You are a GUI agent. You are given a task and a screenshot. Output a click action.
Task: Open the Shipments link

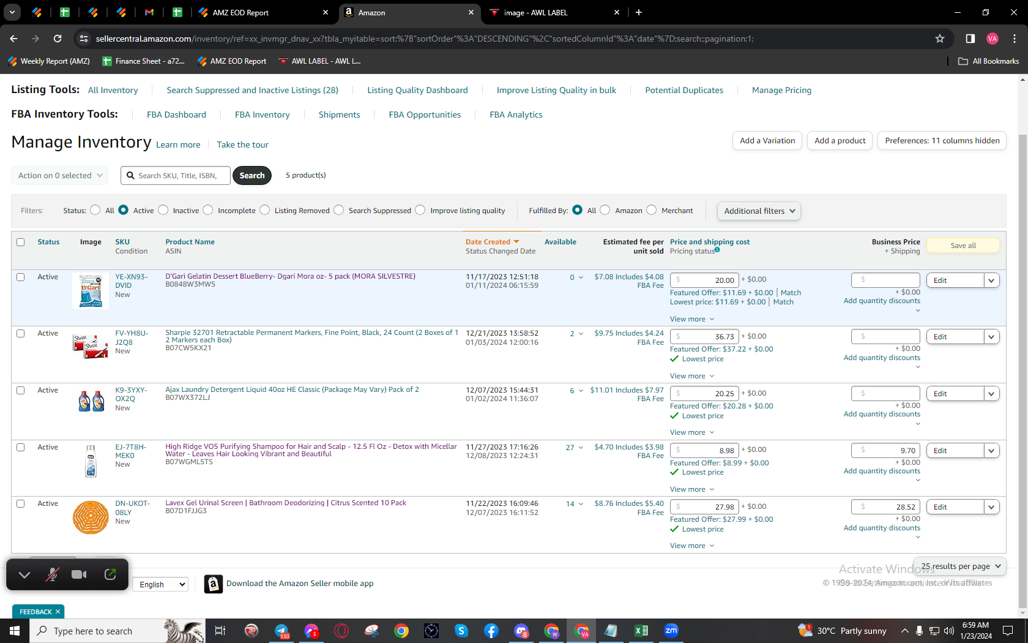[x=339, y=115]
